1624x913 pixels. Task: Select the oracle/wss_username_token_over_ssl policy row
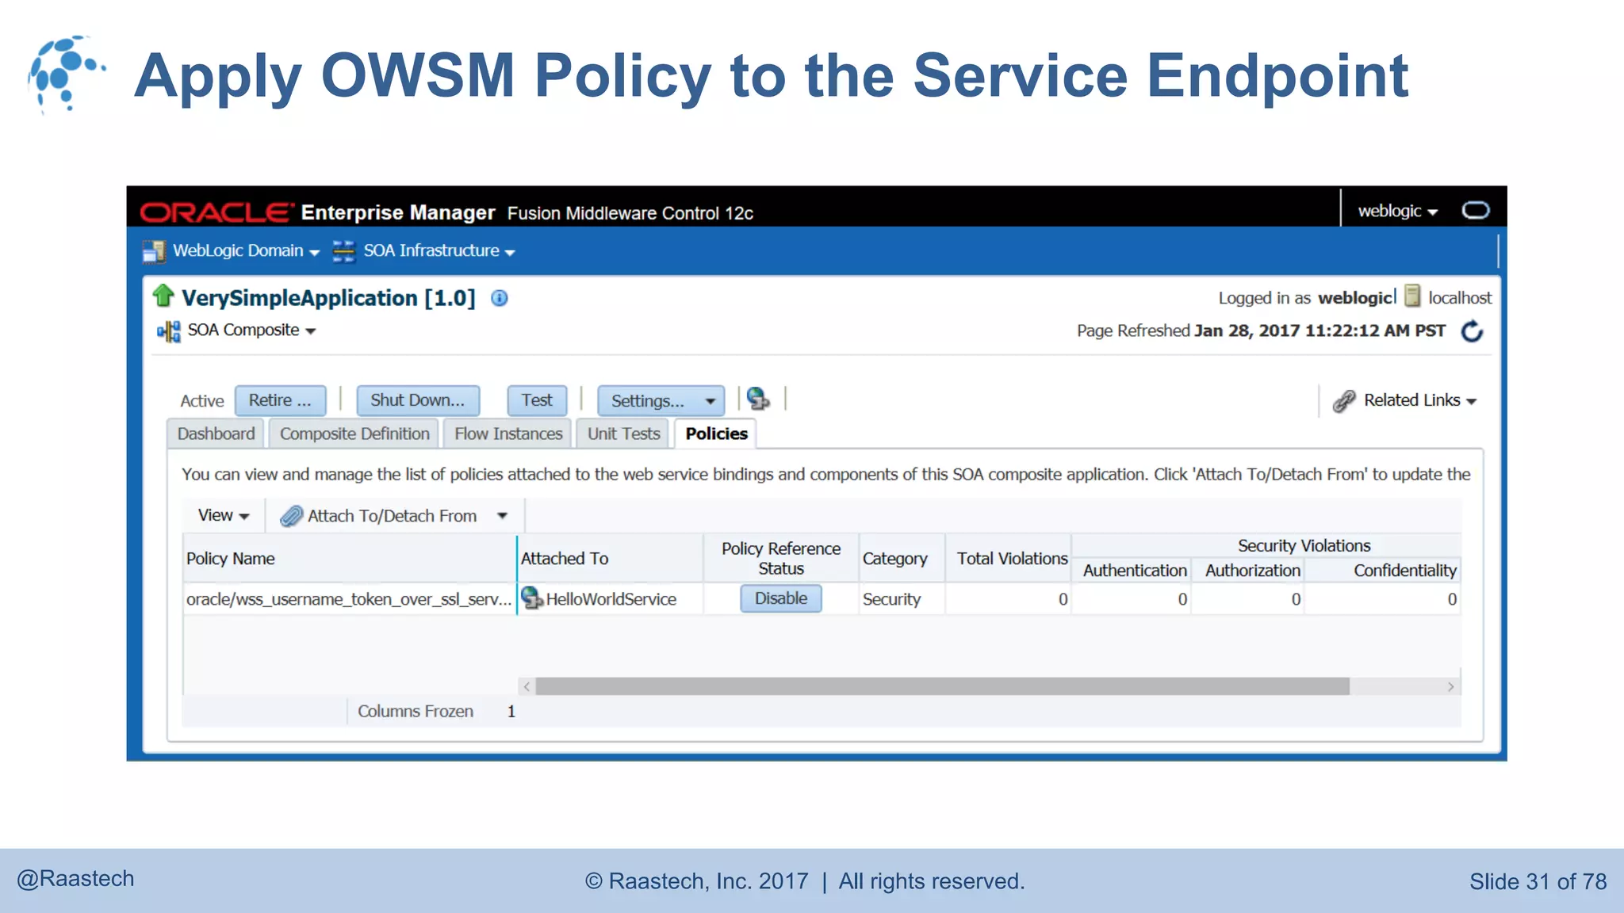pos(821,599)
